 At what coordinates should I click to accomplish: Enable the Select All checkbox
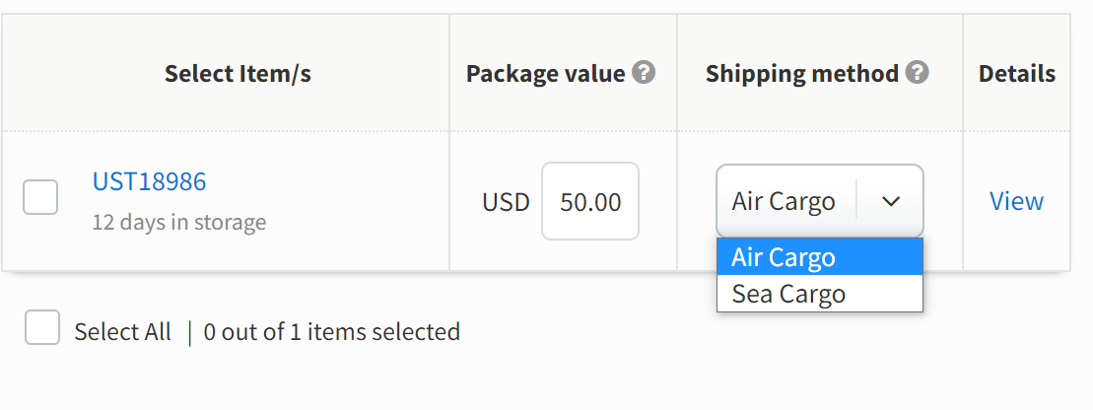coord(42,328)
